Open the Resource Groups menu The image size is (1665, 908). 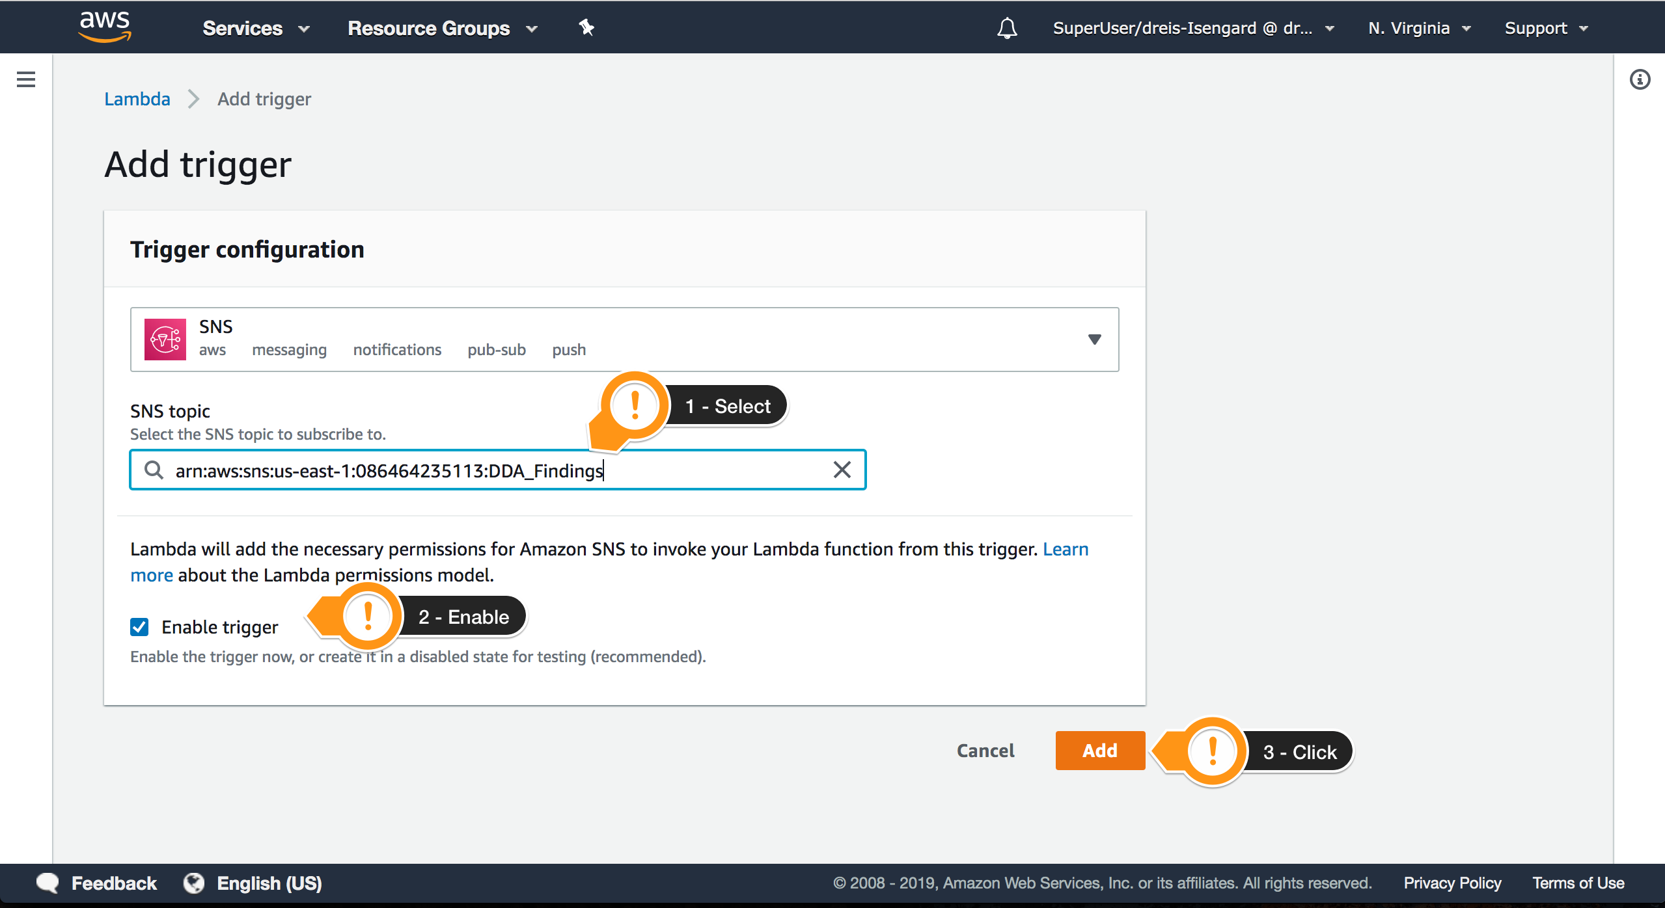pyautogui.click(x=443, y=28)
